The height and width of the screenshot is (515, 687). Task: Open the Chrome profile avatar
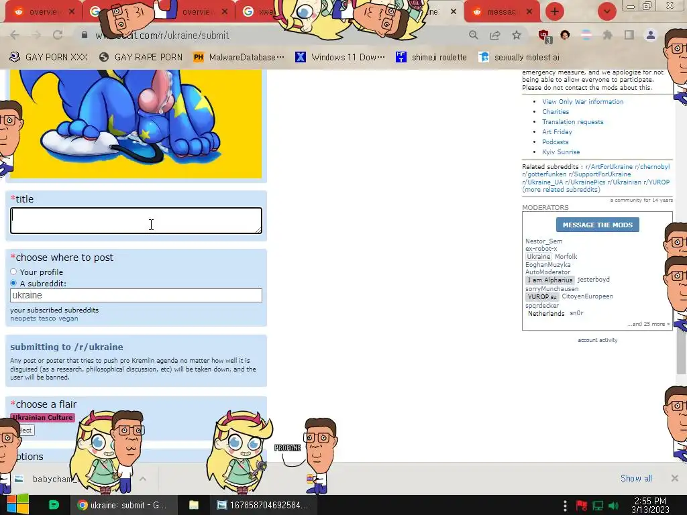coord(651,35)
